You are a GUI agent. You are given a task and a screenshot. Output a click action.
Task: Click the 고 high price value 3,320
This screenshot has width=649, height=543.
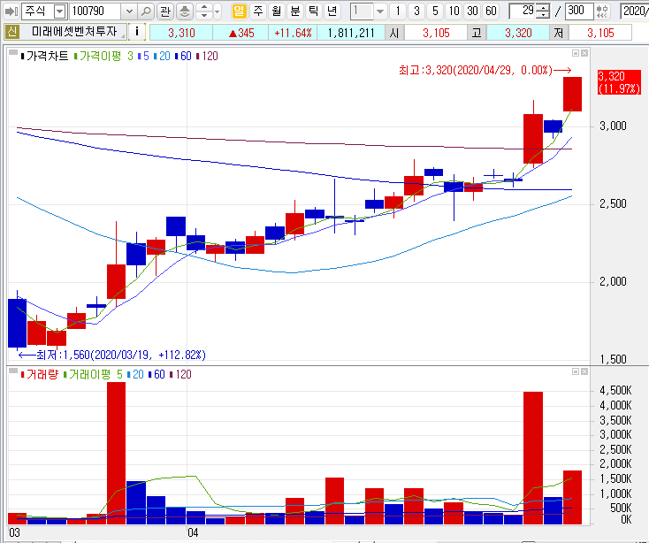[x=518, y=33]
